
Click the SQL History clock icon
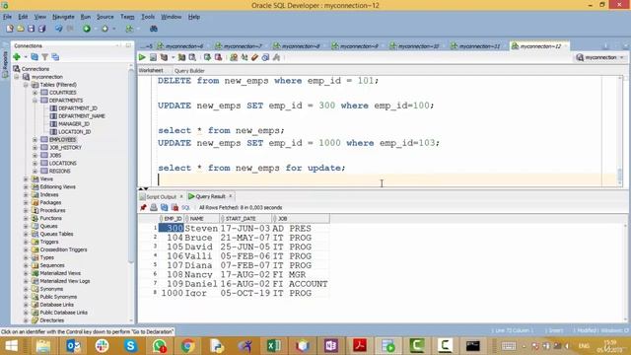pyautogui.click(x=265, y=57)
